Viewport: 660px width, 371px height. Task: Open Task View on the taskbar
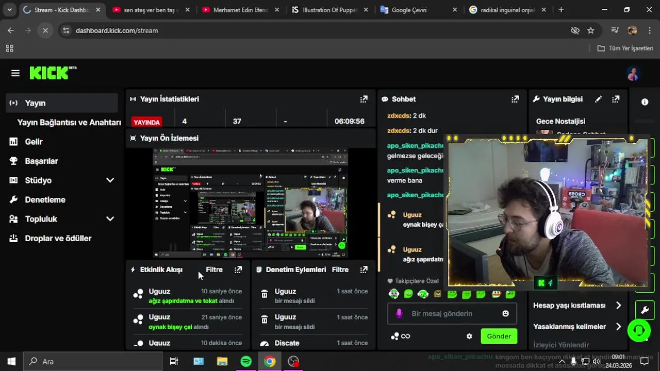click(174, 361)
